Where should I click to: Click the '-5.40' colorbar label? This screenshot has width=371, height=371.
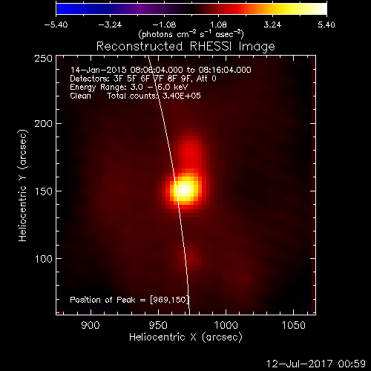56,24
